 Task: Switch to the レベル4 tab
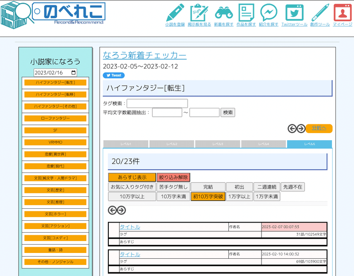tap(264, 144)
